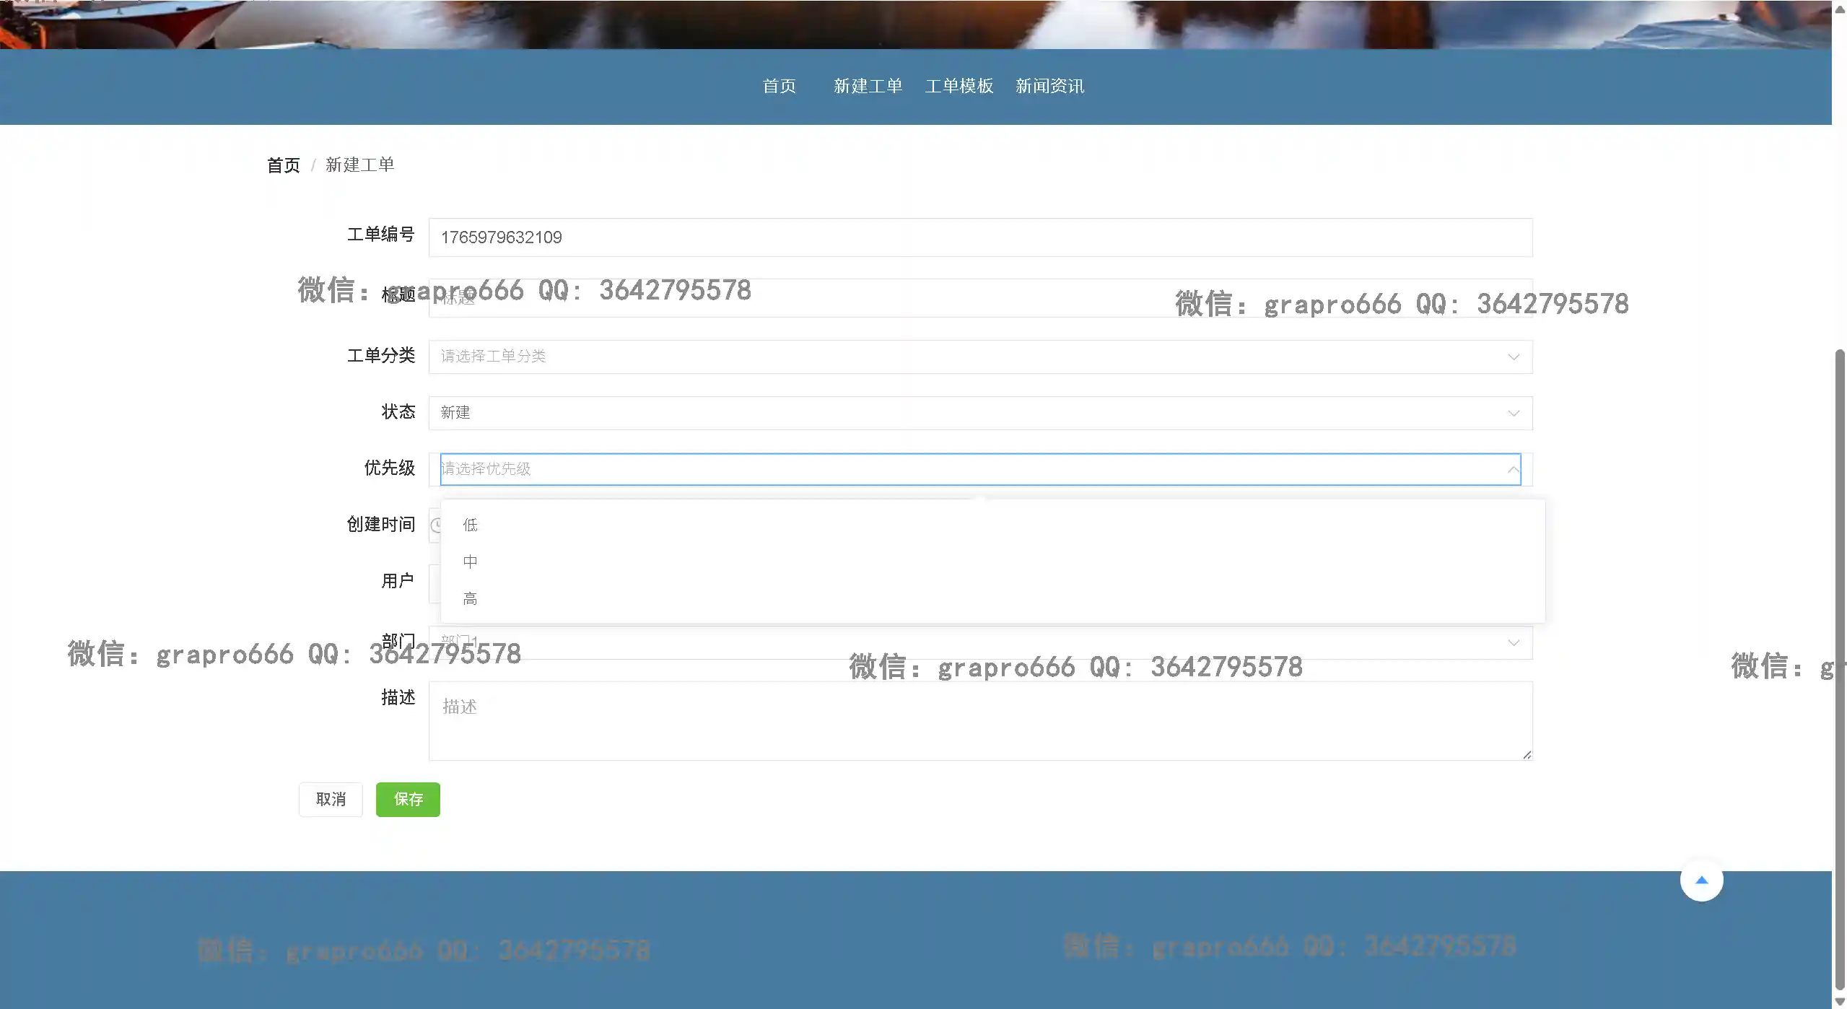Pick 高 priority option

click(x=470, y=598)
